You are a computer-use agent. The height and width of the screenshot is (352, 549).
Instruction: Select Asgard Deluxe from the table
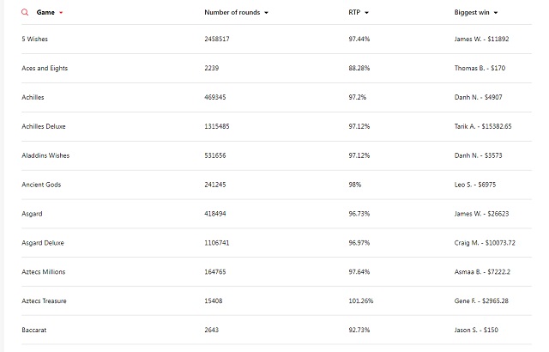[43, 243]
